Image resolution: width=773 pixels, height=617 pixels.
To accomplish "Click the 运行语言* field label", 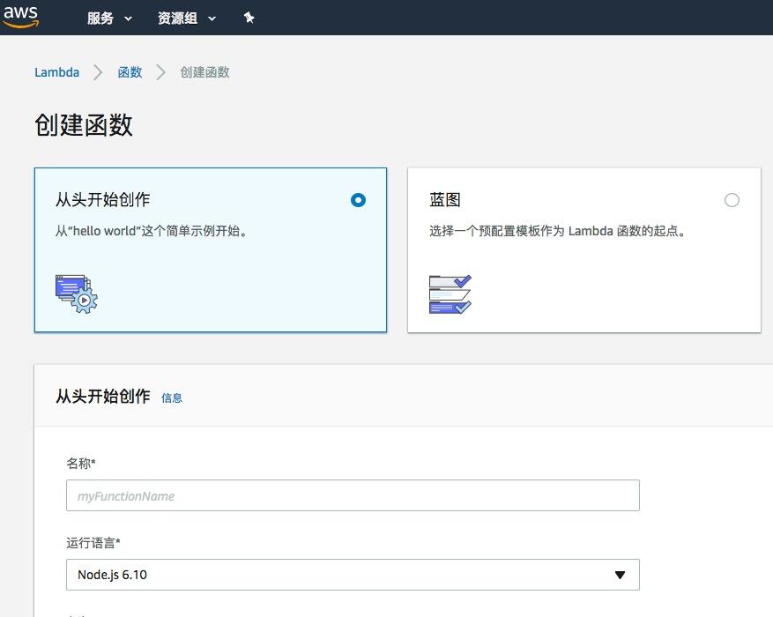I will pyautogui.click(x=93, y=543).
